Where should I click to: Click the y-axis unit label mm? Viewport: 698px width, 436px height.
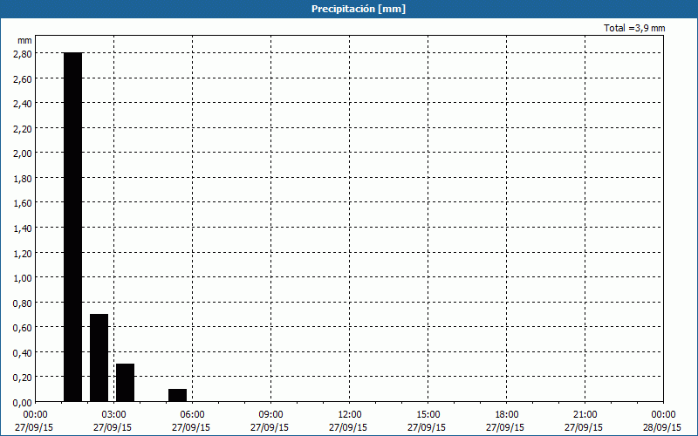point(24,40)
